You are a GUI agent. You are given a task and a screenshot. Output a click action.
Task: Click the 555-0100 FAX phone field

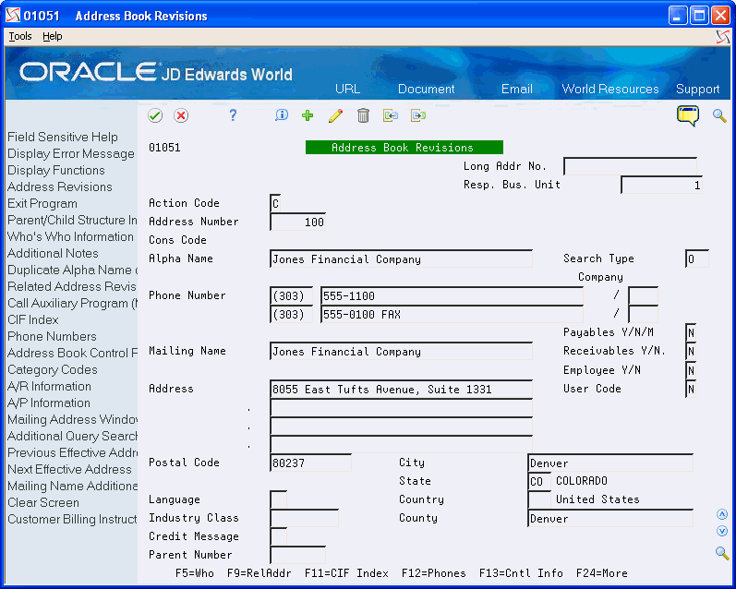(452, 314)
